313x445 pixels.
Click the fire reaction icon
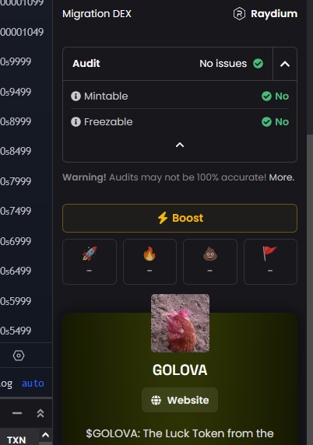point(149,254)
